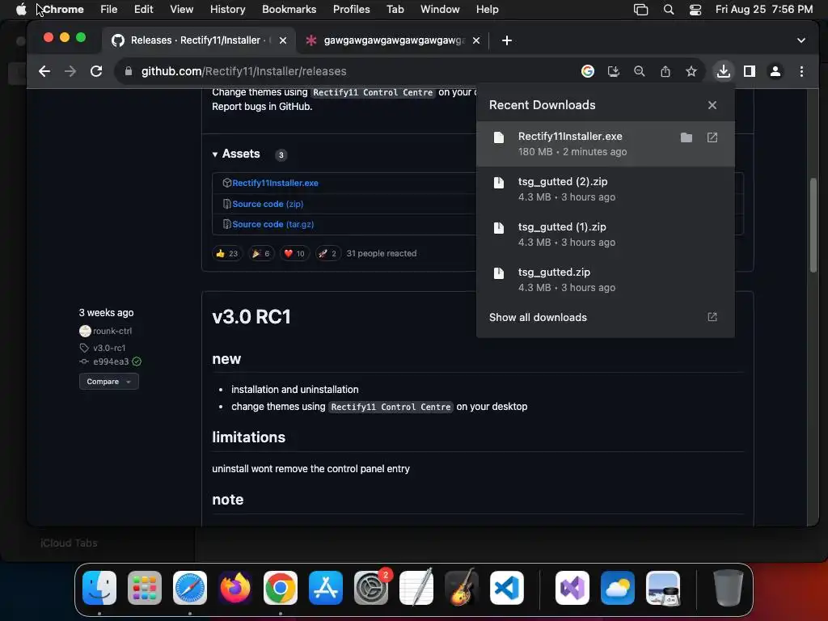Open Chrome three-dot menu
The width and height of the screenshot is (828, 621).
801,71
